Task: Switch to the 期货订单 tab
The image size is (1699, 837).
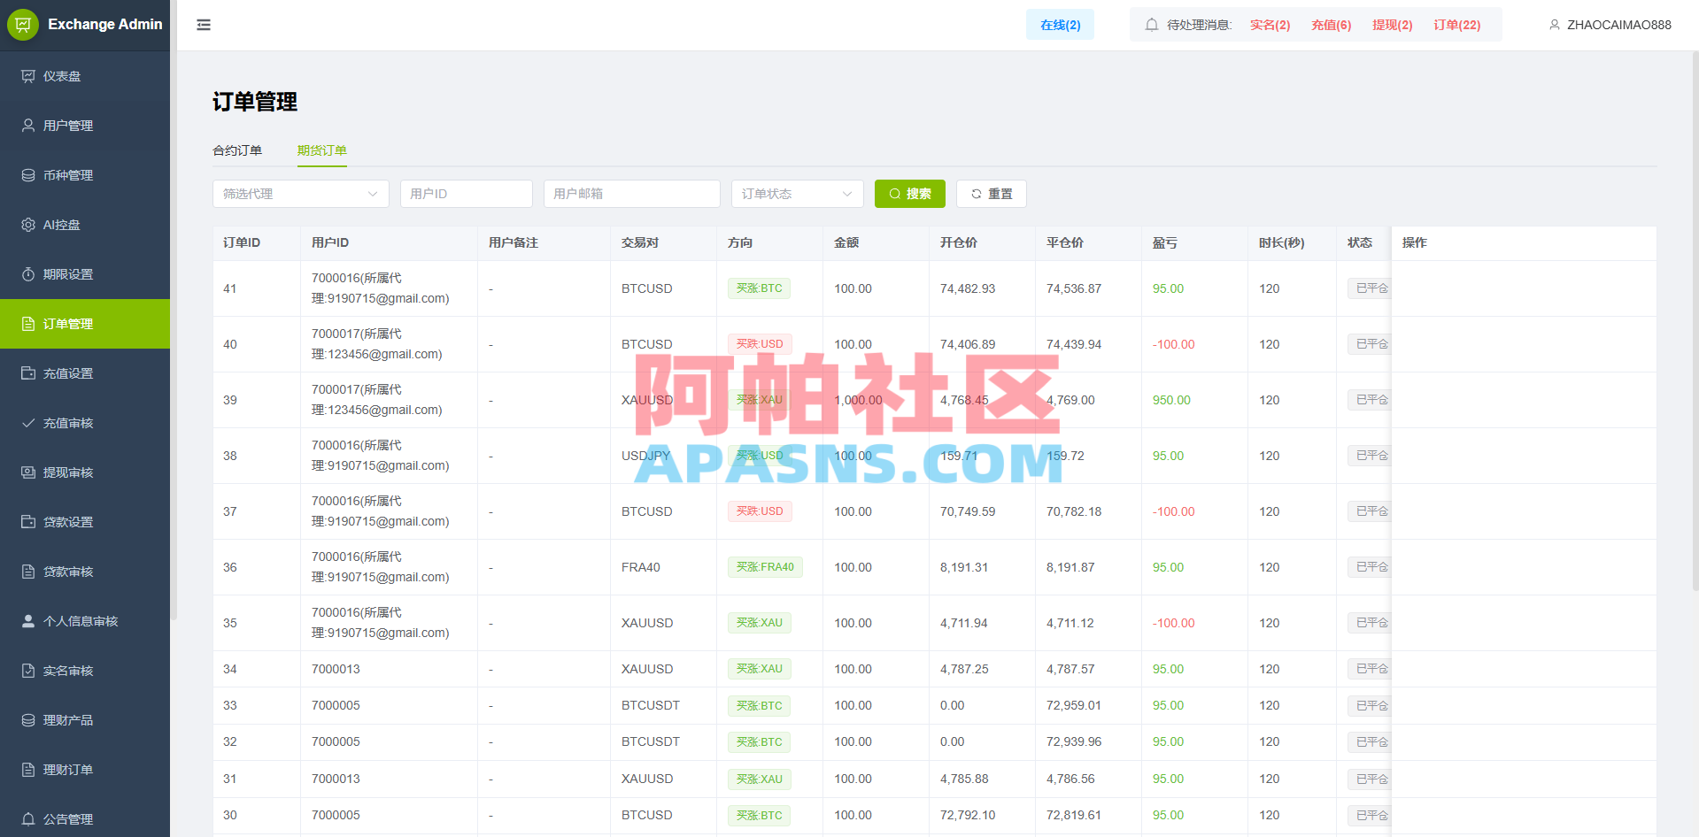Action: 322,150
